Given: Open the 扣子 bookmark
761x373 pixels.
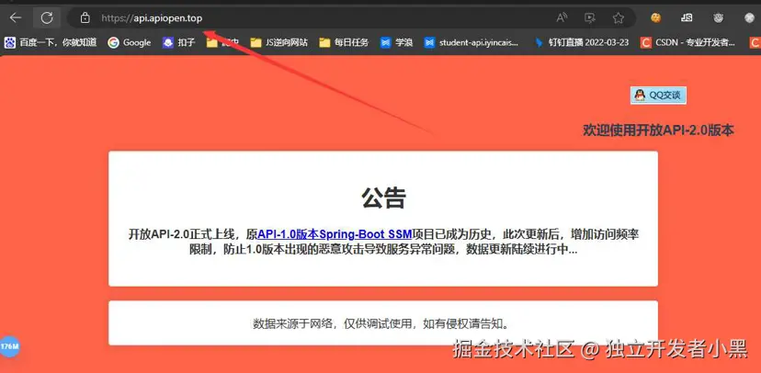Looking at the screenshot, I should click(x=179, y=42).
